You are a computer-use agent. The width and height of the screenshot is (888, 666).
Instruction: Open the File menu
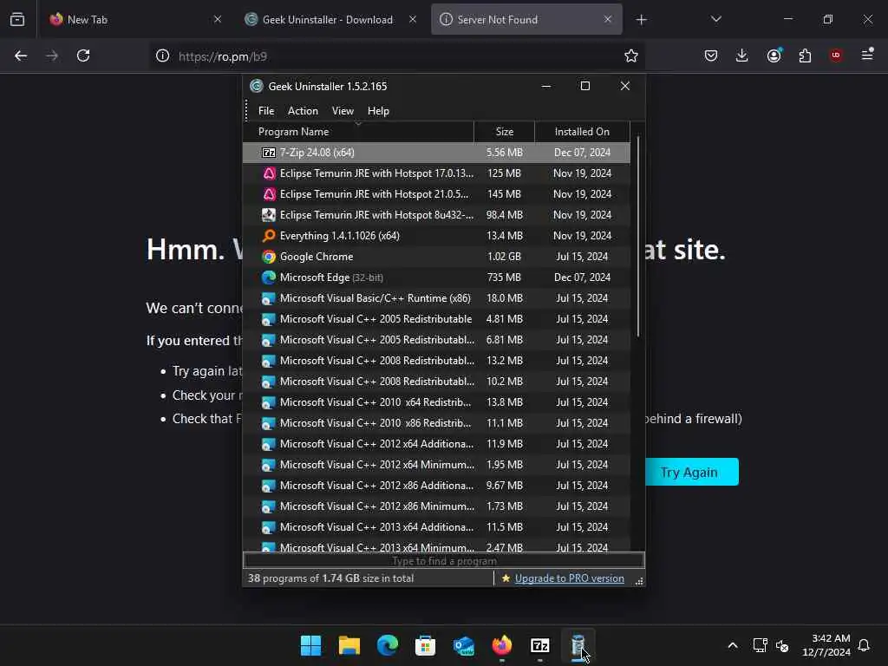(266, 111)
